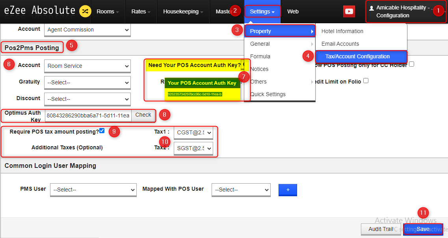The width and height of the screenshot is (448, 238).
Task: Click the Need Your POS Account Auth Key text
Action: (x=195, y=65)
